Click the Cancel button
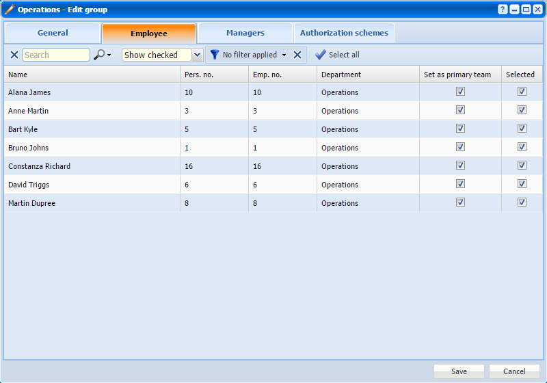This screenshot has width=547, height=383. pyautogui.click(x=514, y=371)
